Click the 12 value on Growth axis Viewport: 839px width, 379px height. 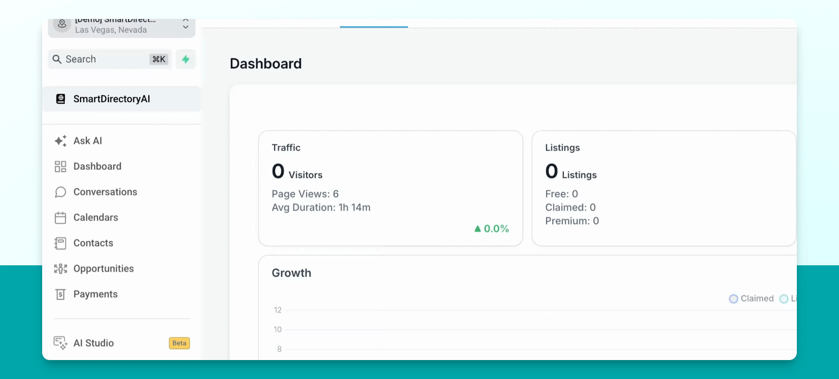[278, 310]
